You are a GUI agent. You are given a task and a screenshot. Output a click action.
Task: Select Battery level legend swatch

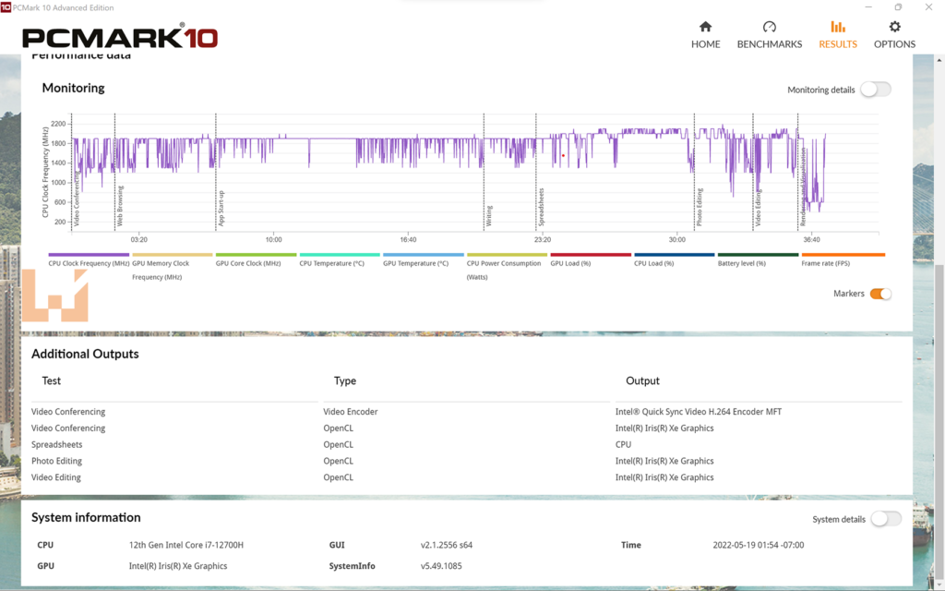click(x=759, y=255)
